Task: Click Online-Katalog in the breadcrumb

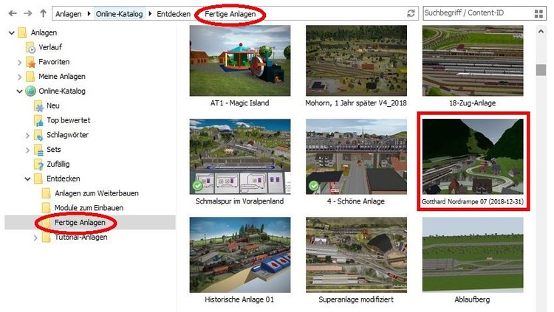Action: pyautogui.click(x=120, y=14)
